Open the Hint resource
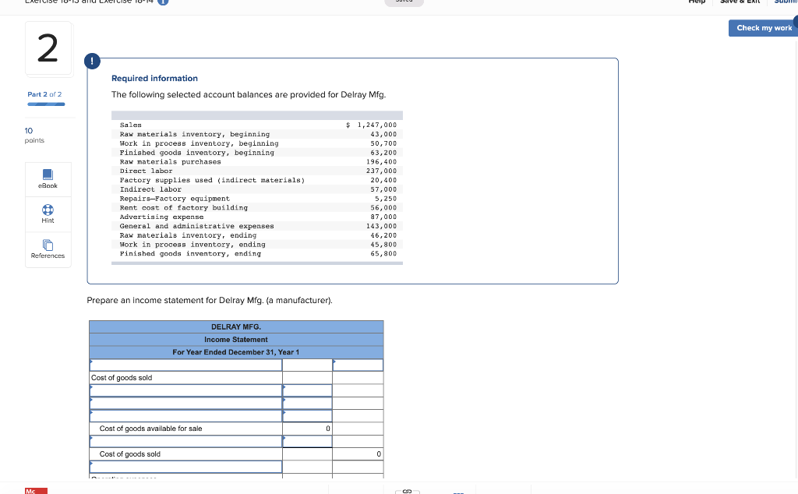This screenshot has width=798, height=494. (x=48, y=214)
